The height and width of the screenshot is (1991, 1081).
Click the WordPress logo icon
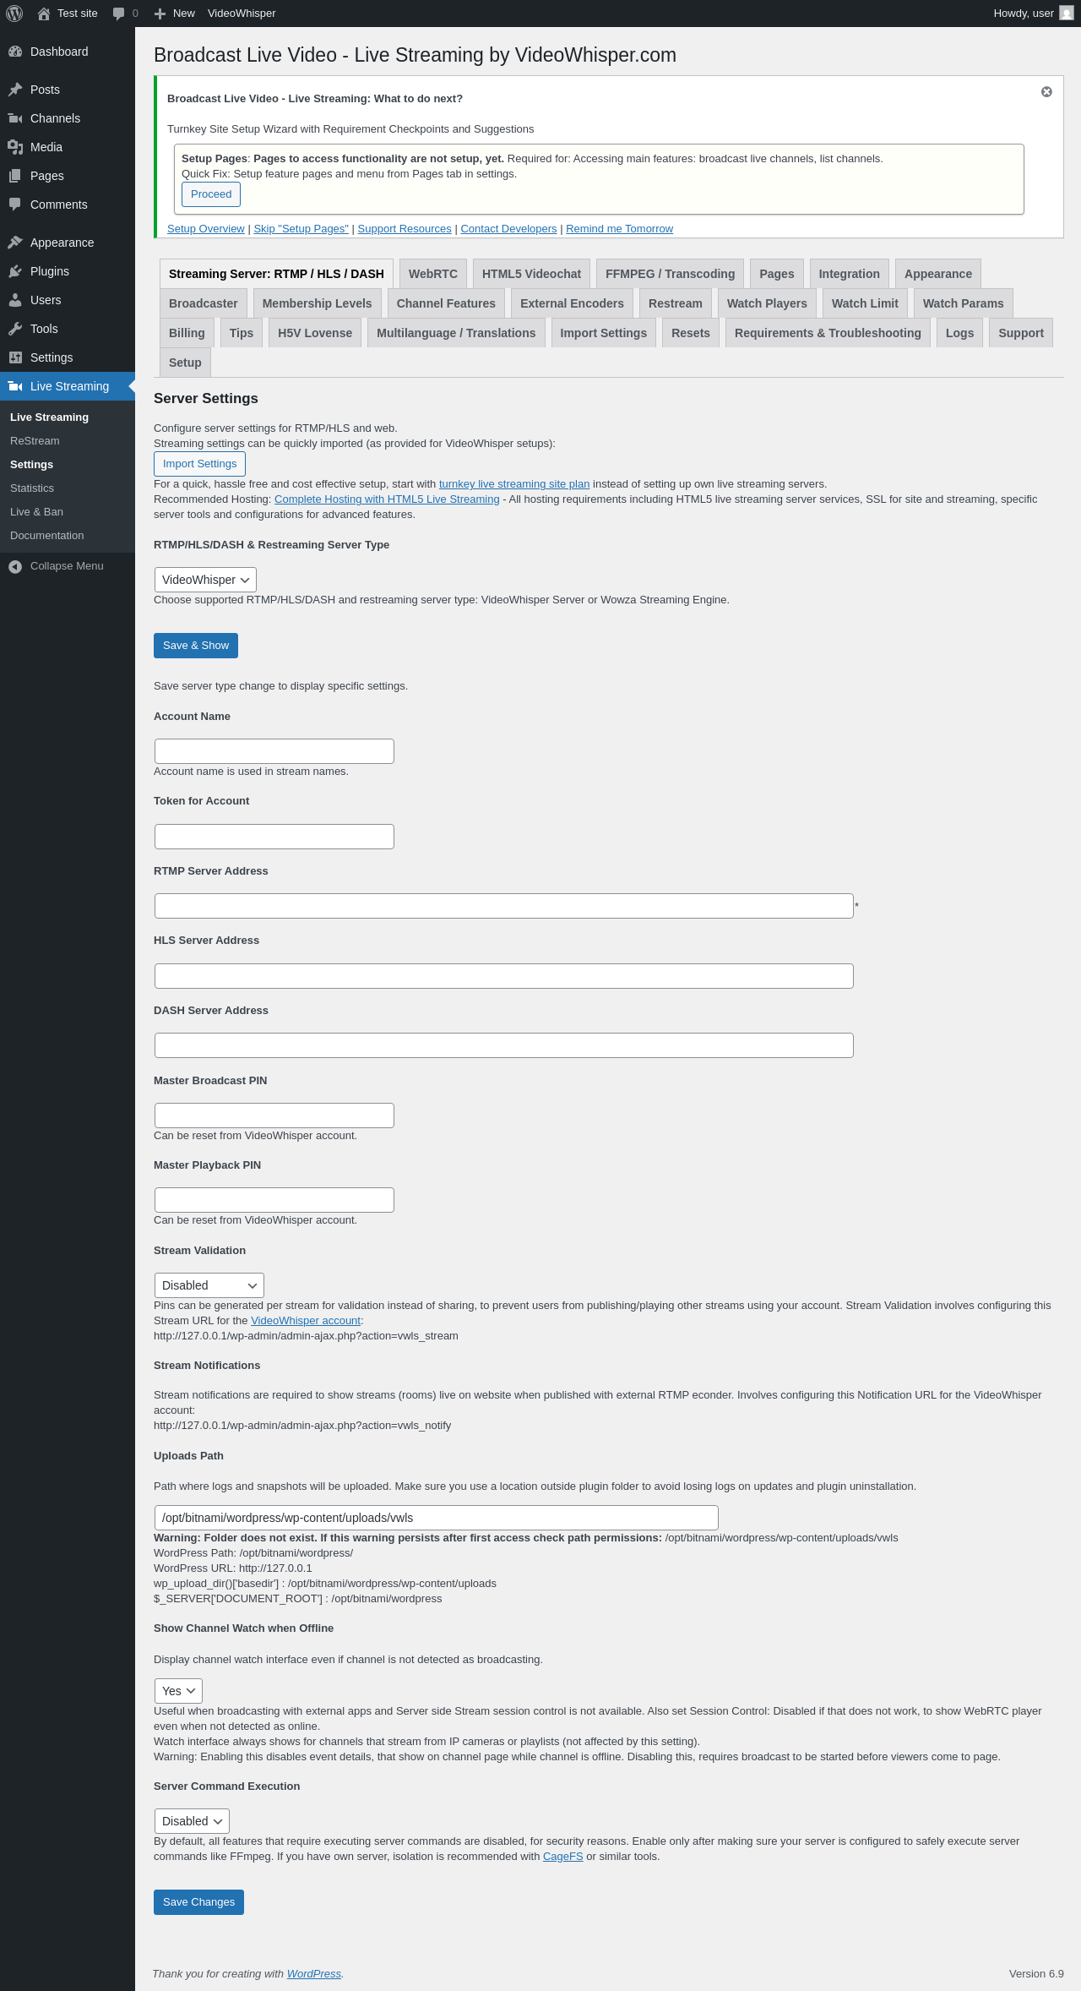[x=14, y=14]
